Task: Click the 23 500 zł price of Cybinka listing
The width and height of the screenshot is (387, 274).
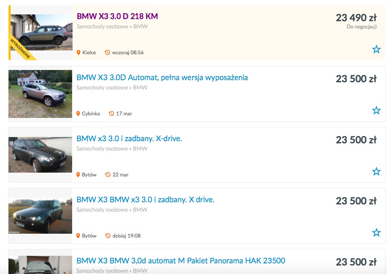Action: pos(356,79)
